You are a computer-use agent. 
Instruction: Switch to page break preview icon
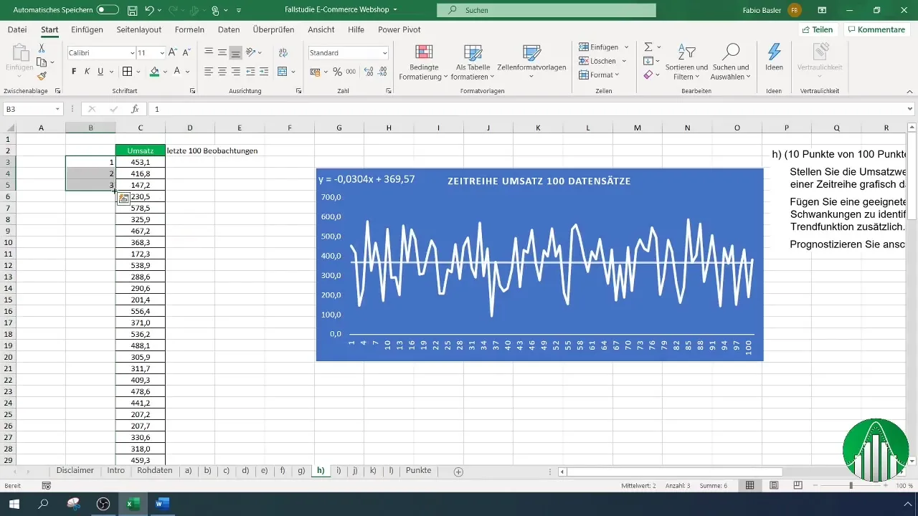(798, 485)
